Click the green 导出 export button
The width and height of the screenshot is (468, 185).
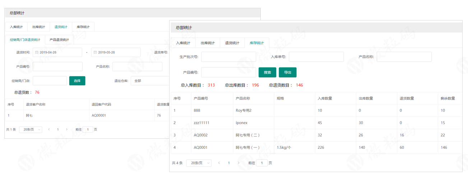coord(288,72)
